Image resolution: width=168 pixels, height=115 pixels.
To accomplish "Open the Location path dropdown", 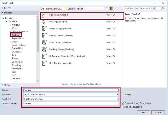I will (117, 95).
